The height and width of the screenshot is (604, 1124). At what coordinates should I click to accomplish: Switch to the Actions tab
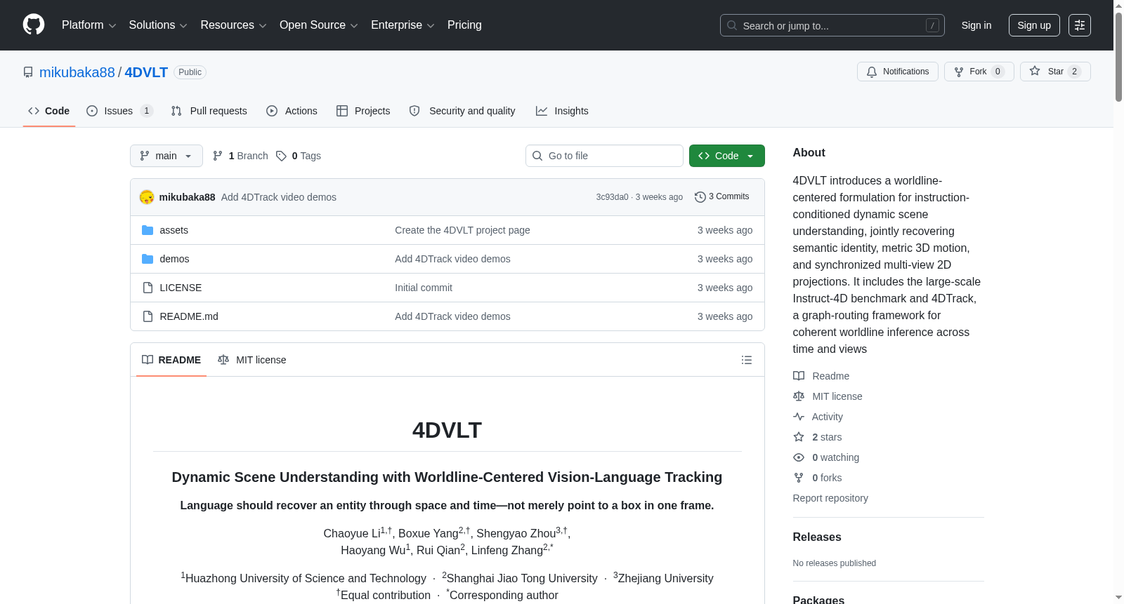pyautogui.click(x=292, y=111)
